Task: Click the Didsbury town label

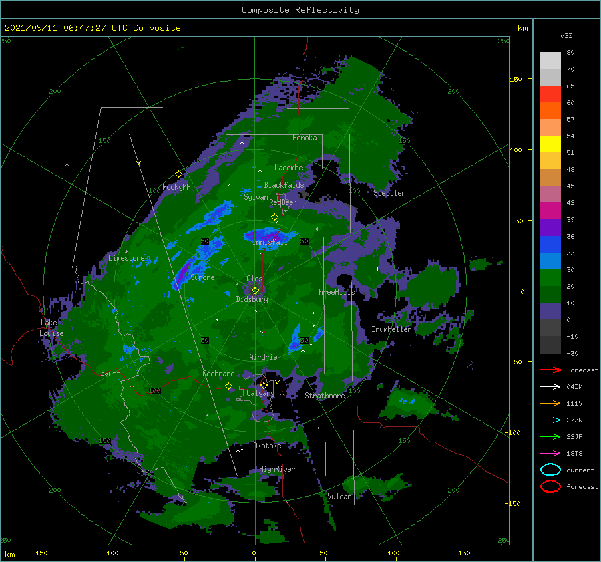Action: click(252, 299)
